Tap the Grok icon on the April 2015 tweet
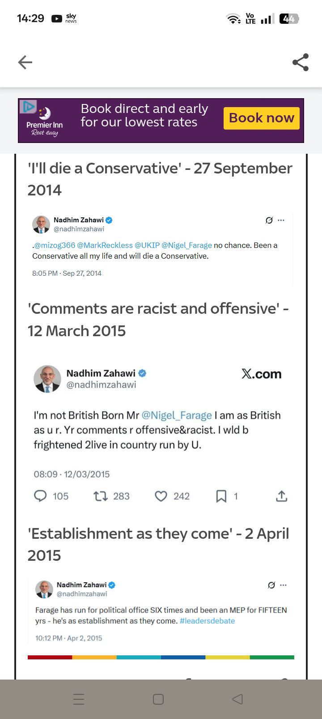Screen dimensions: 322x719 (x=271, y=585)
